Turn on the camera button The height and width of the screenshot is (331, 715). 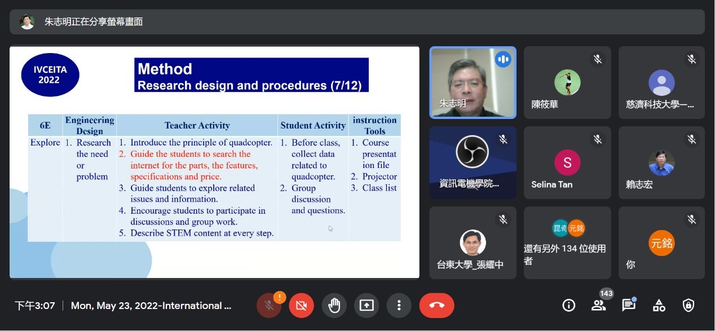click(x=301, y=306)
